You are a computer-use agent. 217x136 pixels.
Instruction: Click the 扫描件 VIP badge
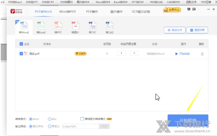(81, 54)
